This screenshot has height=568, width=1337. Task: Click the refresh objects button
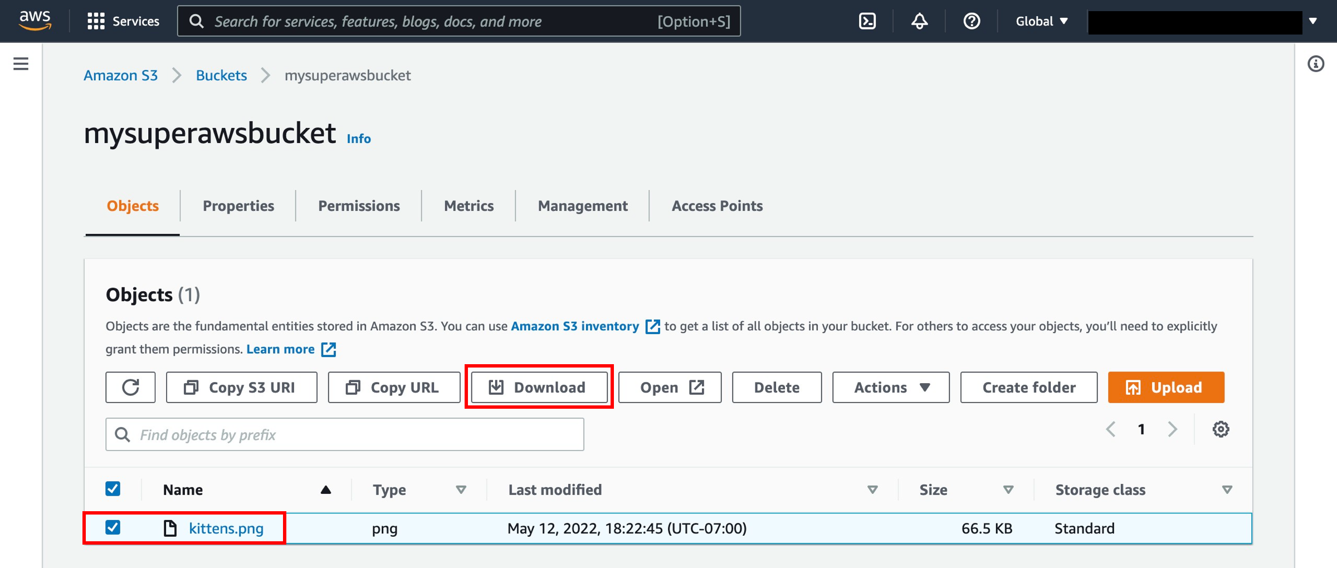click(130, 387)
